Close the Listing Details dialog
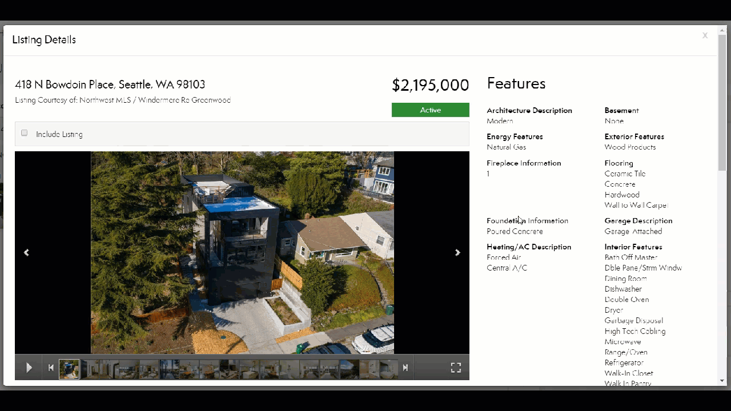731x411 pixels. pos(705,35)
